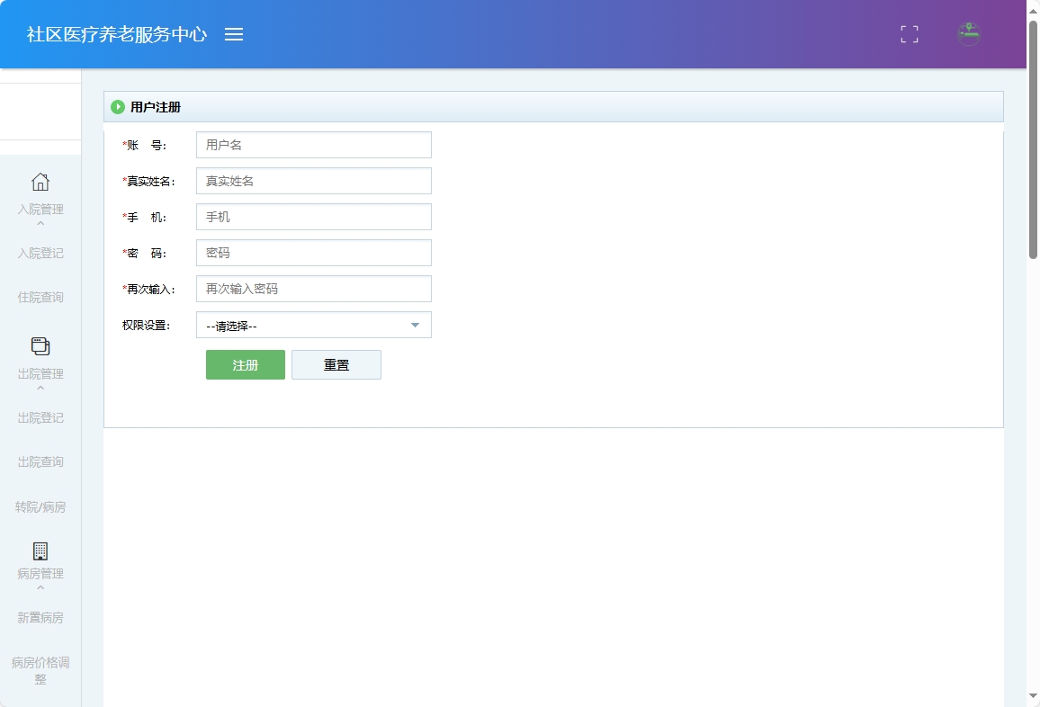Navigate to 住院查询
Image resolution: width=1040 pixels, height=707 pixels.
[x=40, y=297]
